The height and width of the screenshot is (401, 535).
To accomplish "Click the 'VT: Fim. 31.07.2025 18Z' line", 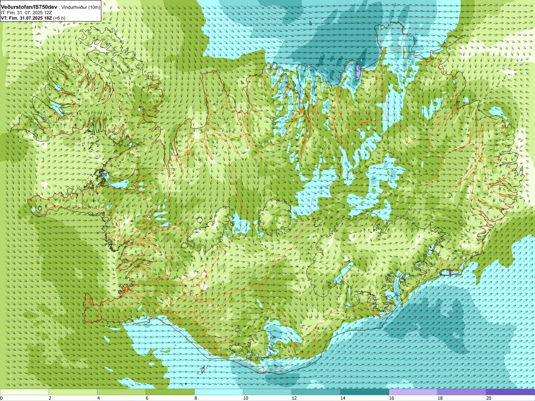I will pos(26,18).
